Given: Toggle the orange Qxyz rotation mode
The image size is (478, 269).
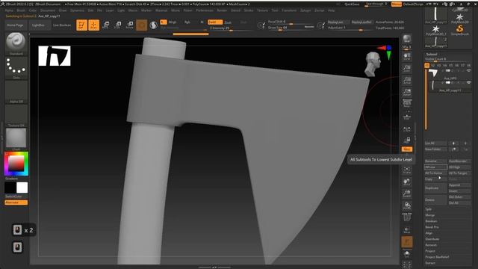Looking at the screenshot, I should [406, 149].
